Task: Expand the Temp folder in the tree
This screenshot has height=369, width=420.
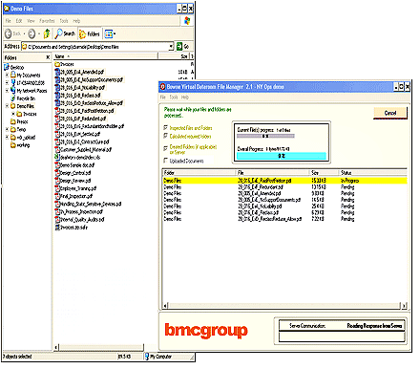Action: tap(7, 129)
